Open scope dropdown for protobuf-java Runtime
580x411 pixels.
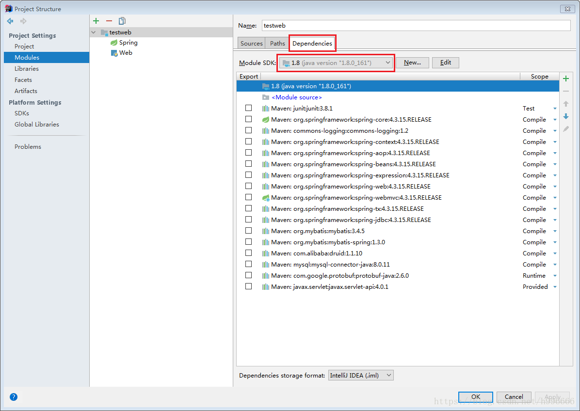point(555,276)
